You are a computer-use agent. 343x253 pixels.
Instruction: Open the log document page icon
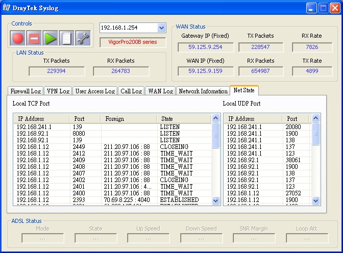66,38
